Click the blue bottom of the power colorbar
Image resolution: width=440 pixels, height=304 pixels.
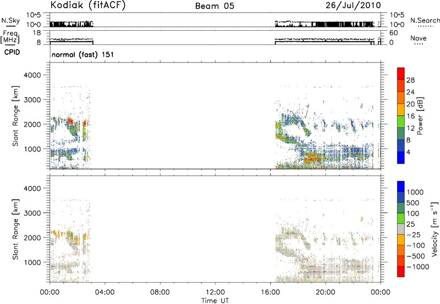401,157
